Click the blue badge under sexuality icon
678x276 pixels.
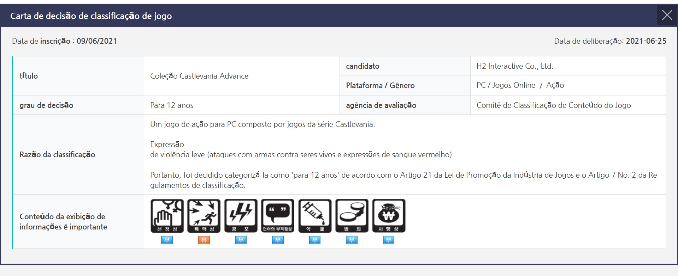167,240
